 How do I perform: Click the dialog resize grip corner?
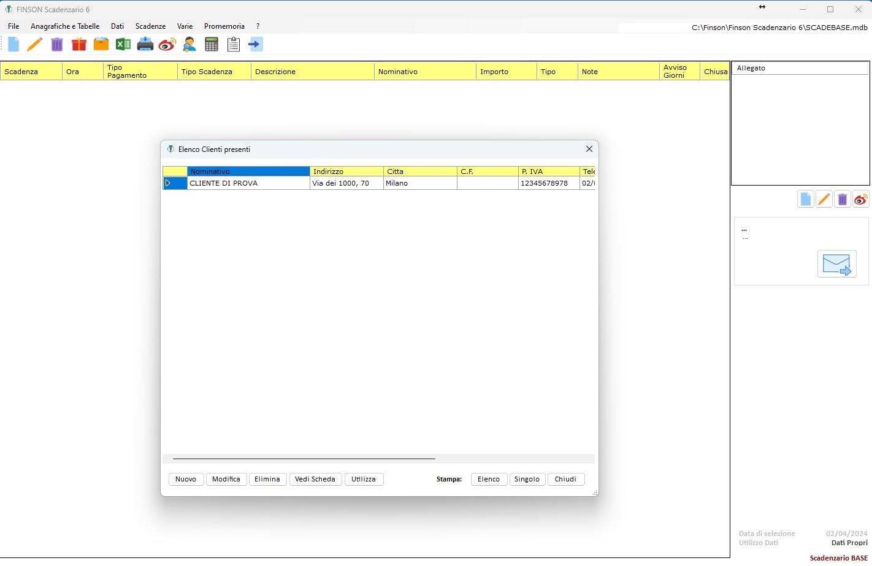pos(594,492)
